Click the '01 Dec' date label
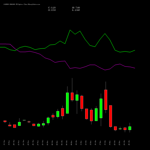Image resolution: width=150 pixels, height=150 pixels. pyautogui.click(x=47, y=142)
